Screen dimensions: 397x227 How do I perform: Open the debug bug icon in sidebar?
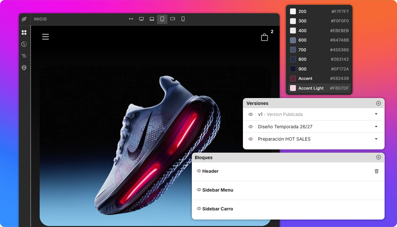(24, 68)
